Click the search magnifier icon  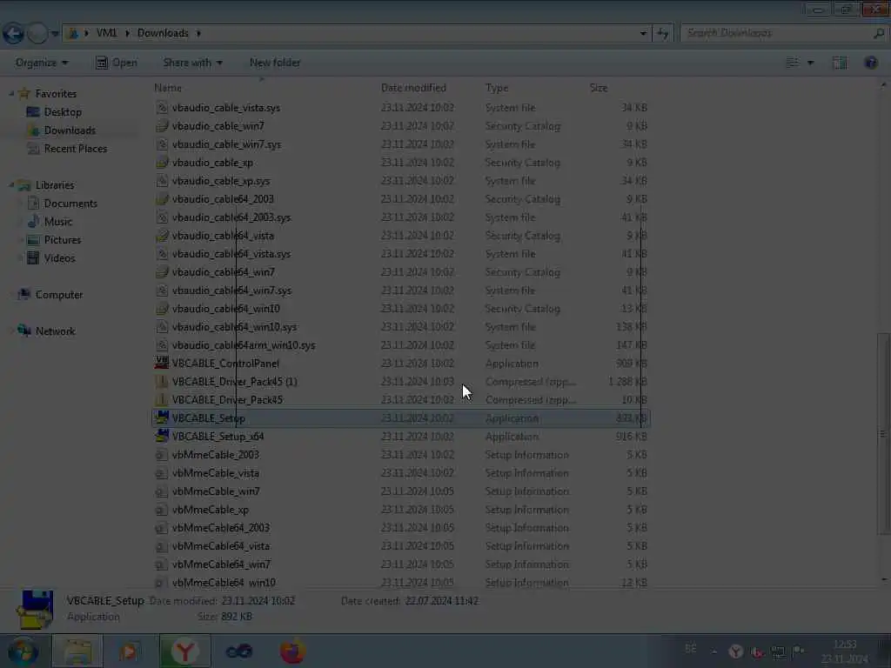tap(879, 34)
